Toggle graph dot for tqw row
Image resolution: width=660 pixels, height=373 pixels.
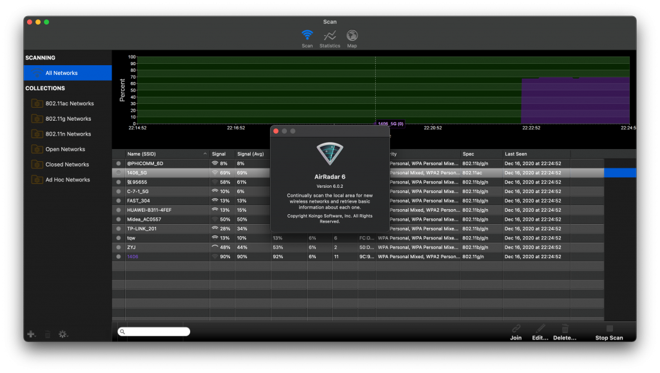119,238
